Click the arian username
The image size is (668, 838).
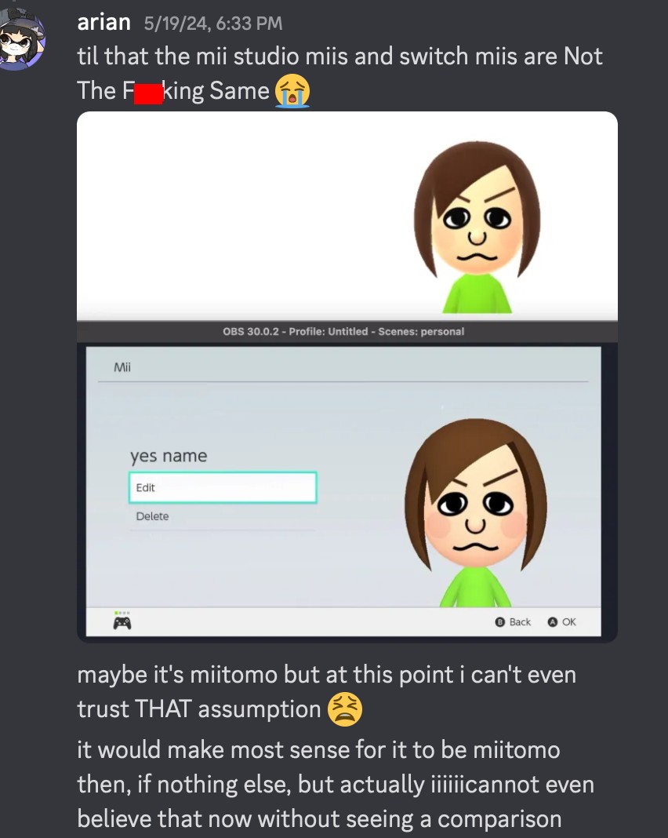[x=104, y=23]
